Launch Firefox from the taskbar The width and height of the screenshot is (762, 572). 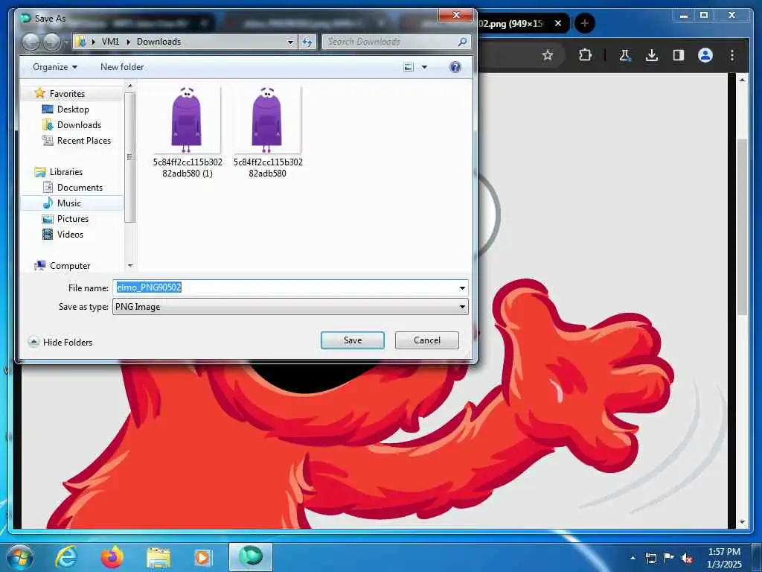(112, 557)
